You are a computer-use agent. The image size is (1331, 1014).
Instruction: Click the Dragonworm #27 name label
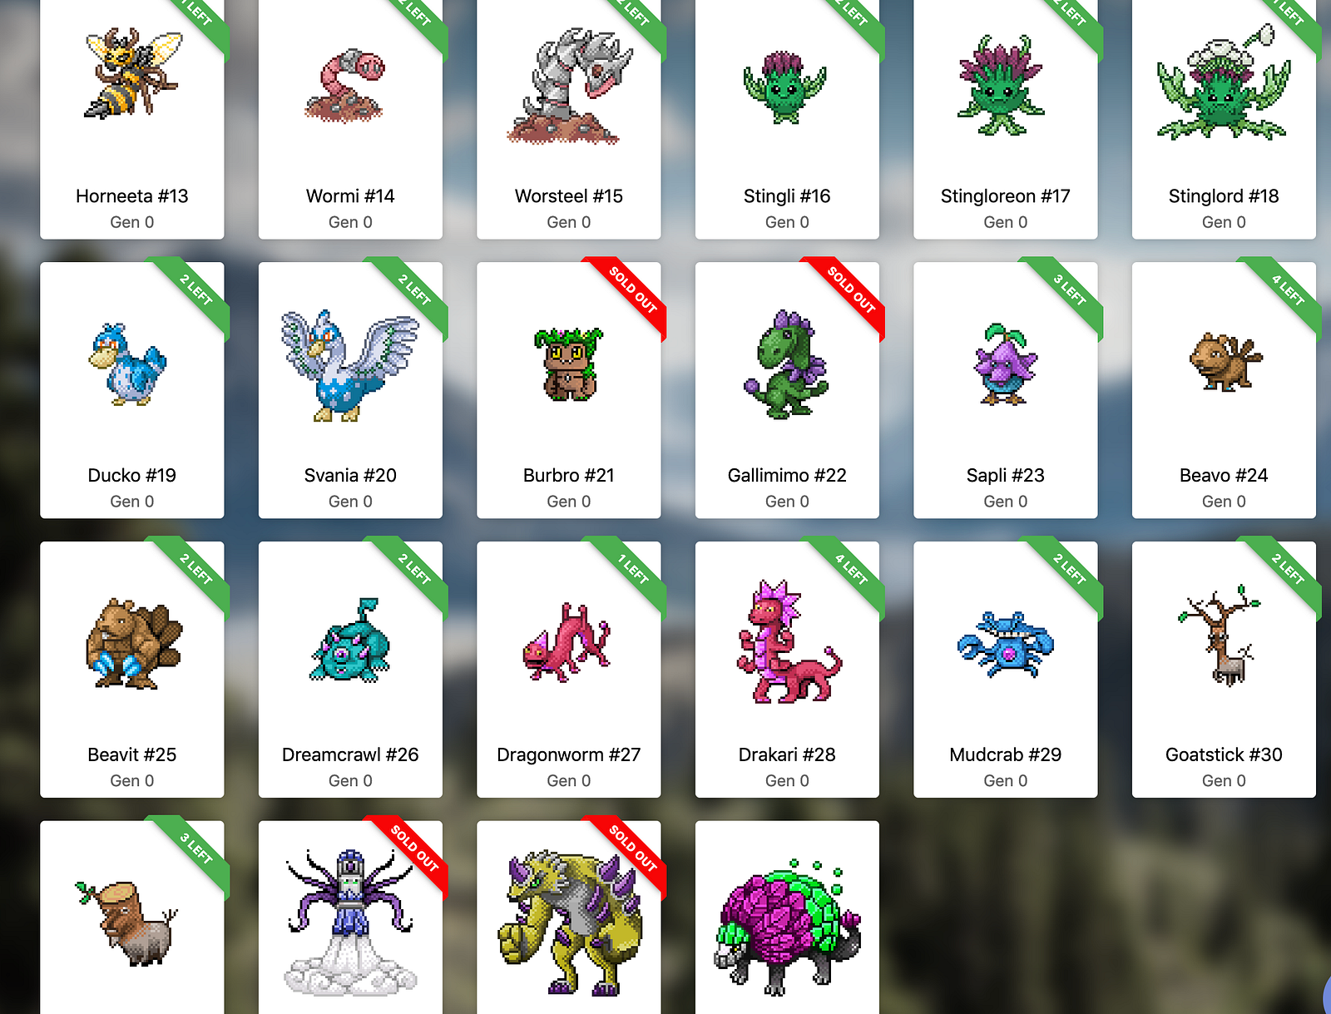click(x=569, y=754)
